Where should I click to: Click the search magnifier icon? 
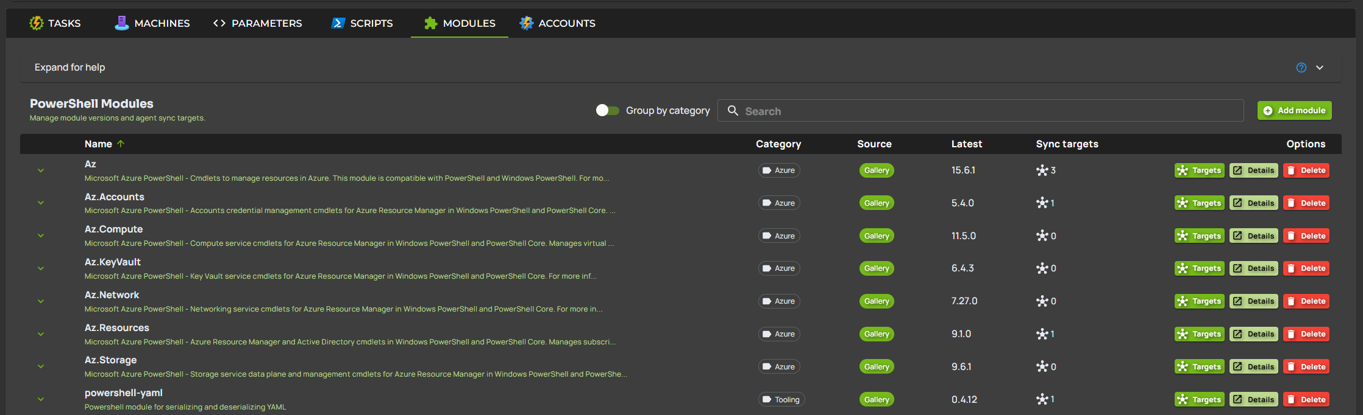coord(733,111)
